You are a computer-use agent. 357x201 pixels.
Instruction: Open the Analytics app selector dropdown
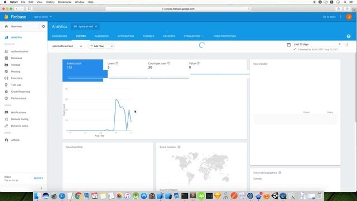tap(85, 26)
